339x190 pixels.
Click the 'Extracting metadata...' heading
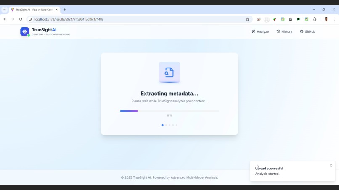[169, 94]
